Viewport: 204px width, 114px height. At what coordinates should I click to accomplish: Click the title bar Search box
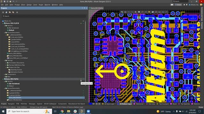[x=180, y=1]
